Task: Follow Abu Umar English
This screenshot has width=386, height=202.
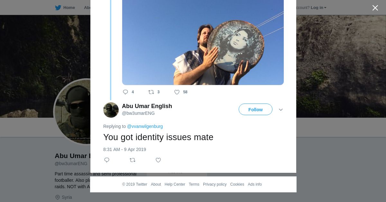Action: pyautogui.click(x=255, y=109)
